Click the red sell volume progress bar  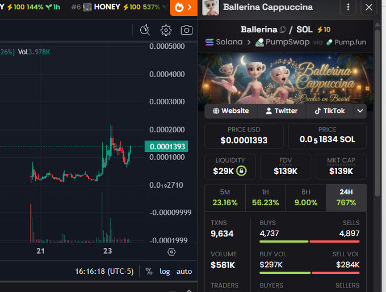coord(336,273)
